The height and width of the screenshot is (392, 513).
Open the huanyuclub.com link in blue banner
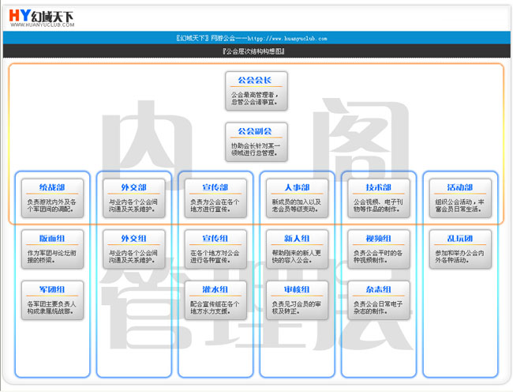(x=287, y=38)
